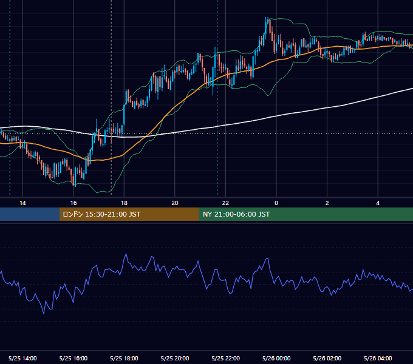Image resolution: width=413 pixels, height=364 pixels.
Task: Click the ロンドン 15:30-21:00 JST session band
Action: (129, 214)
